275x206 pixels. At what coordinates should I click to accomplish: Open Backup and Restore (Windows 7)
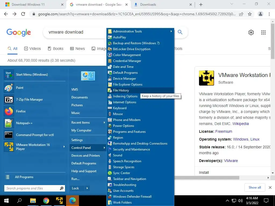pos(140,43)
